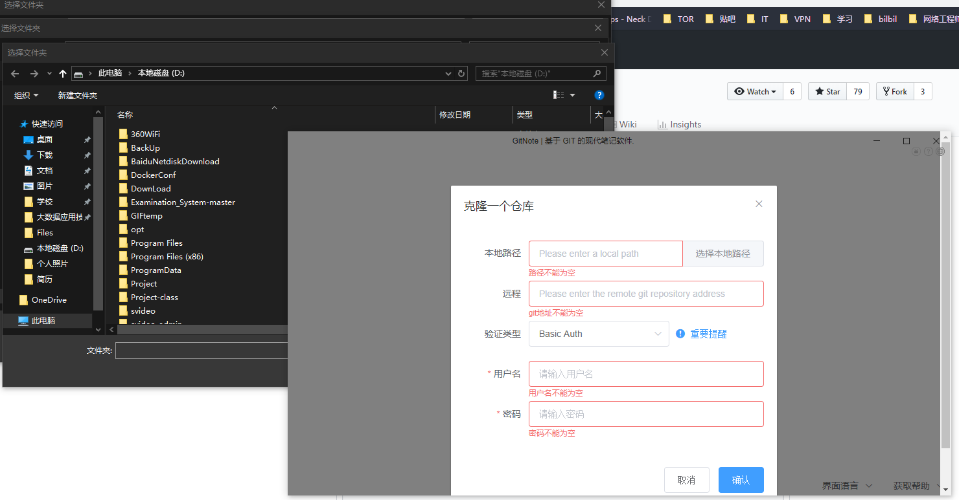Open the 组织 menu in folder dialog

(26, 95)
